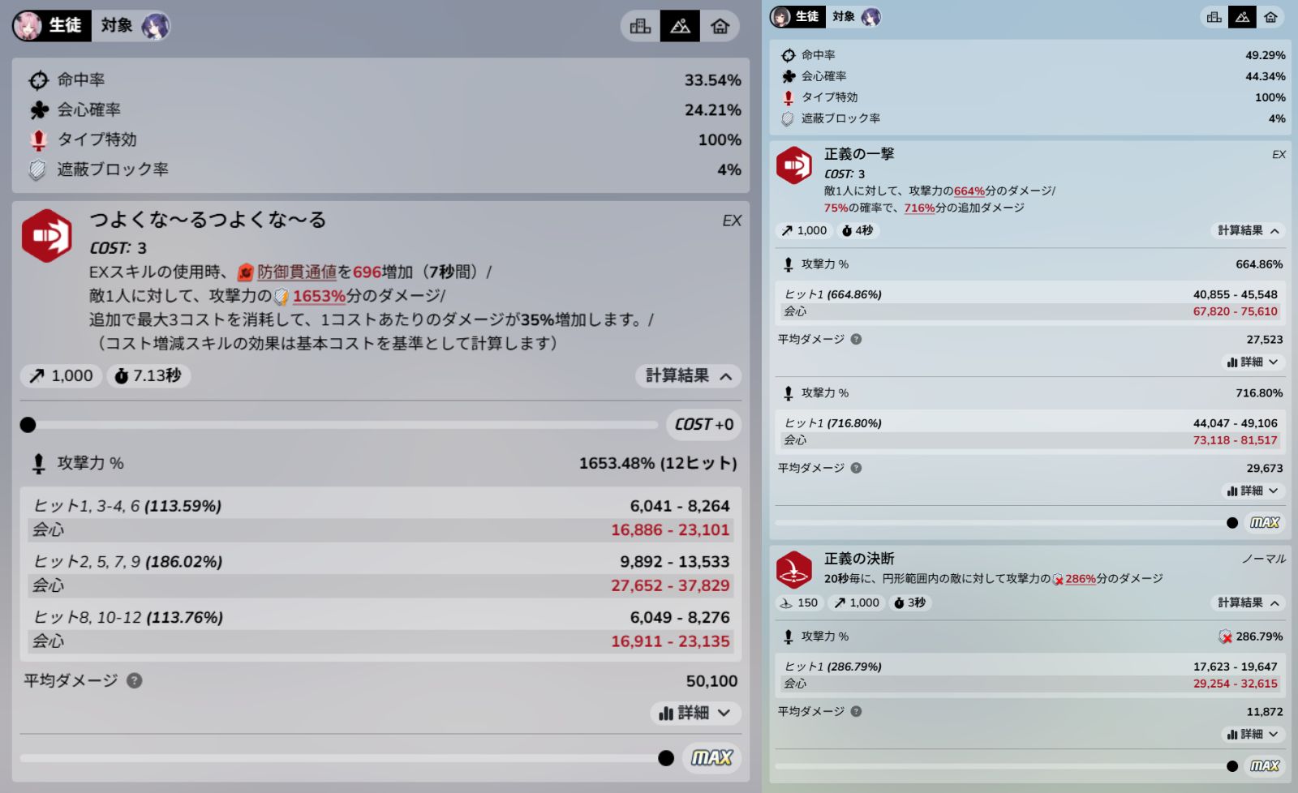This screenshot has width=1298, height=793.
Task: Open the 防御貫通値 link in skill description
Action: pos(296,272)
